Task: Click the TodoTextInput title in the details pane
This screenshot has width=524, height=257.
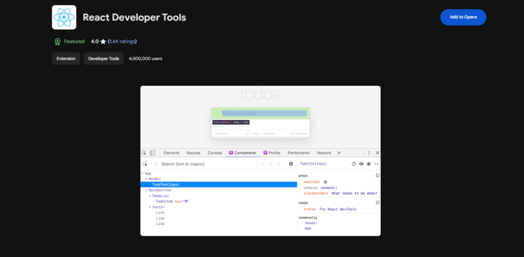Action: point(314,164)
